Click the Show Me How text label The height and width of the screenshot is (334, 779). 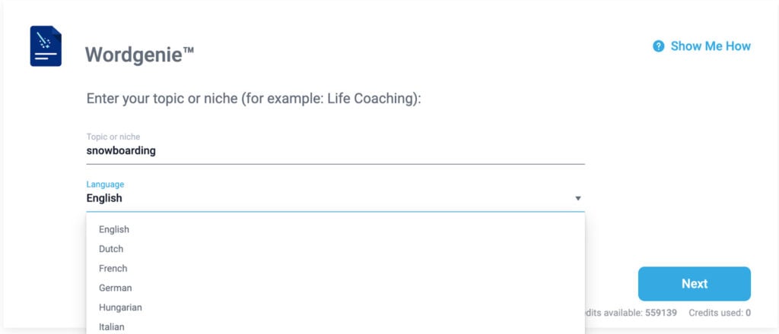point(711,46)
